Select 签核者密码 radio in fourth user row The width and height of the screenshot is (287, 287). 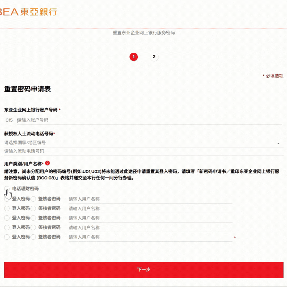pyautogui.click(x=33, y=227)
